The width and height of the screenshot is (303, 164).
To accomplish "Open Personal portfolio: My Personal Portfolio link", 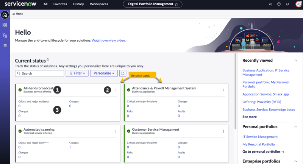I will 266,84.
